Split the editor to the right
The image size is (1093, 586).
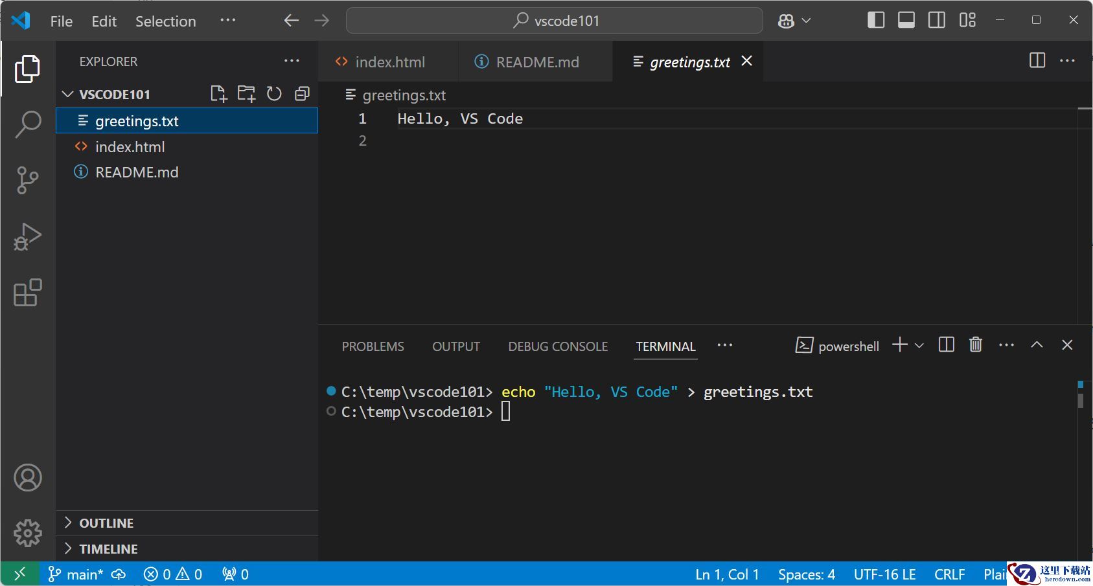[1037, 60]
